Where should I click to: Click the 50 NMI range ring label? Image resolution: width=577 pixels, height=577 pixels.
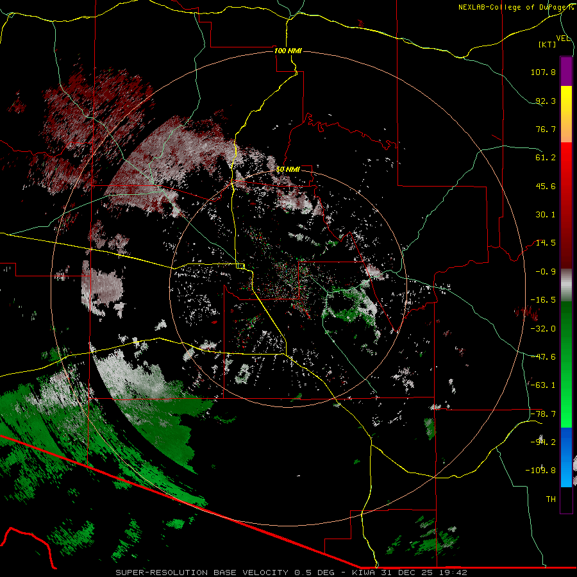[288, 169]
